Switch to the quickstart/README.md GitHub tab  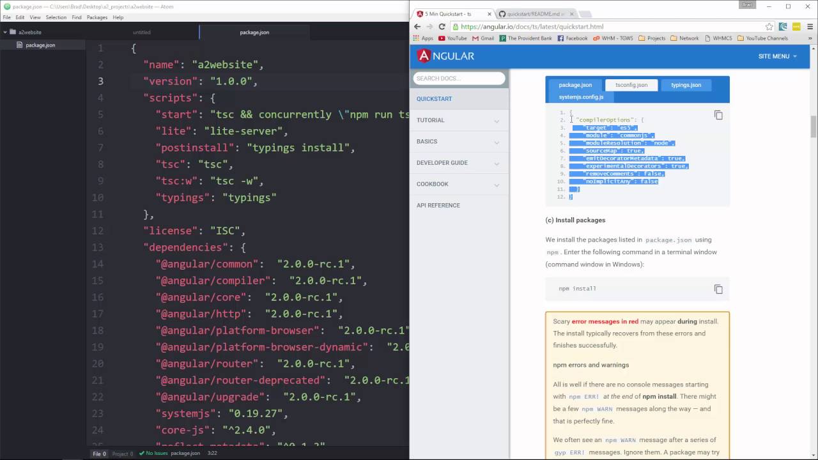coord(534,13)
